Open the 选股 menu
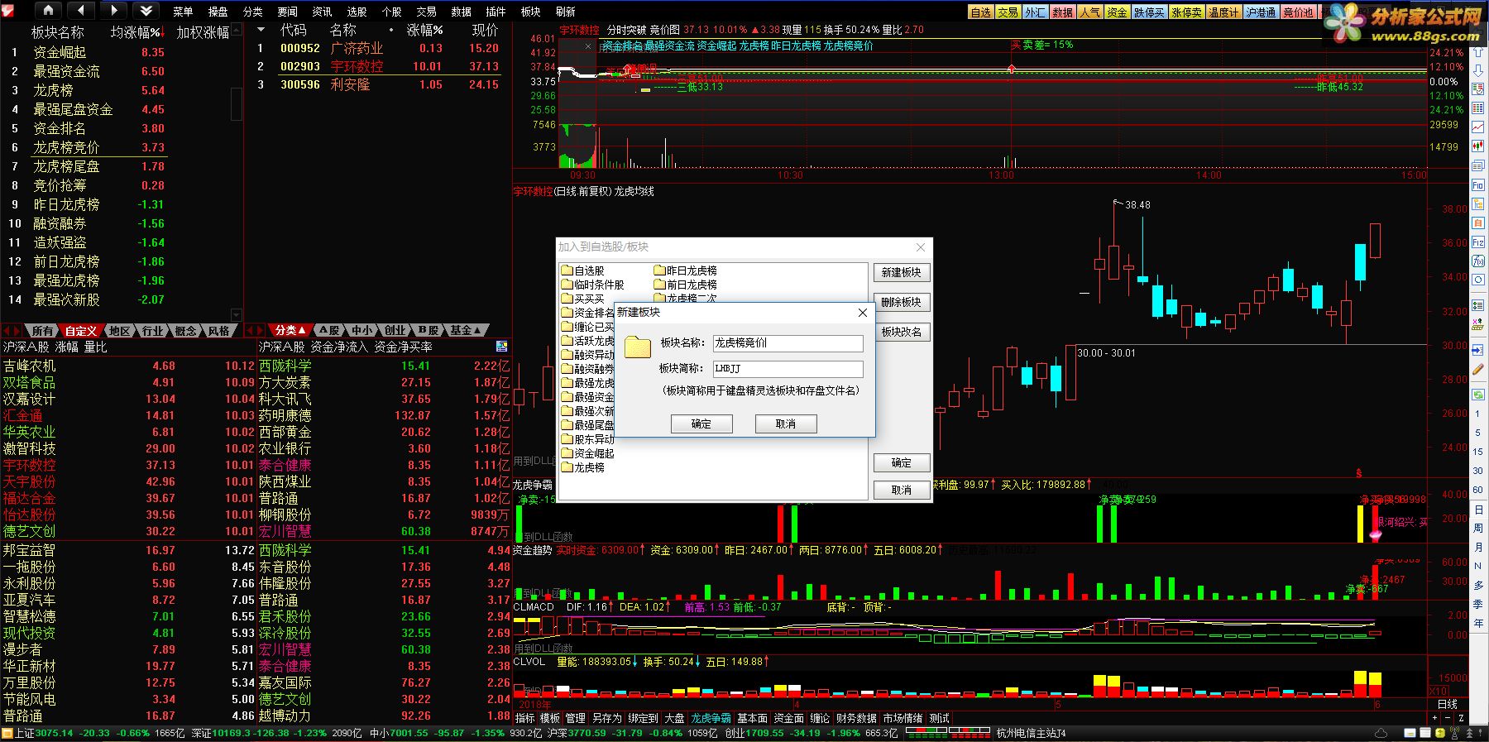 click(357, 12)
